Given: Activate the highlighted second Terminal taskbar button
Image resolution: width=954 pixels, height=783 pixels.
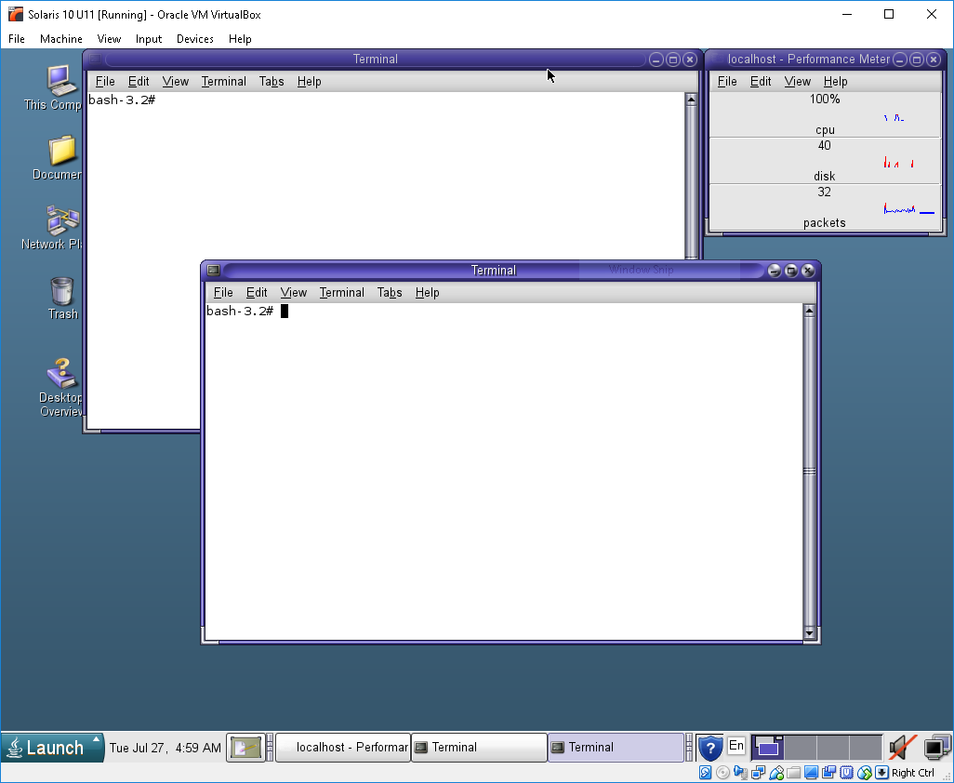Looking at the screenshot, I should 616,747.
